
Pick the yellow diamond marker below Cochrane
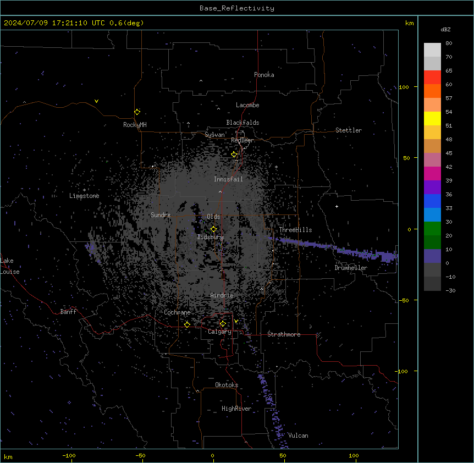point(187,324)
